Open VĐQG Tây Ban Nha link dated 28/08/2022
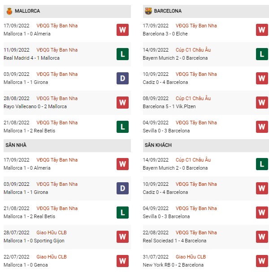The image size is (269, 272). click(57, 98)
